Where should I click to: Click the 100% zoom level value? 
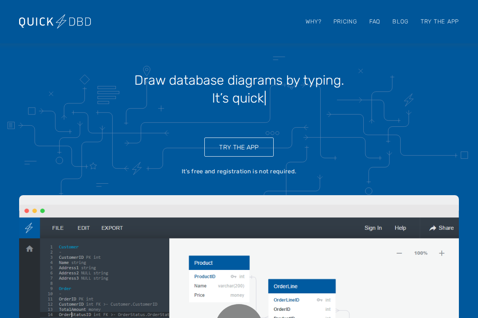coord(421,253)
